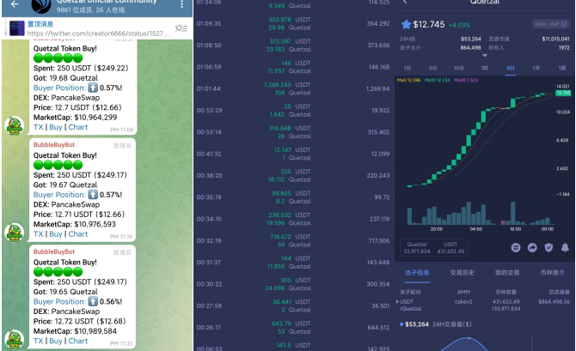Click the Ma30:7.523 indicator label

[x=466, y=80]
